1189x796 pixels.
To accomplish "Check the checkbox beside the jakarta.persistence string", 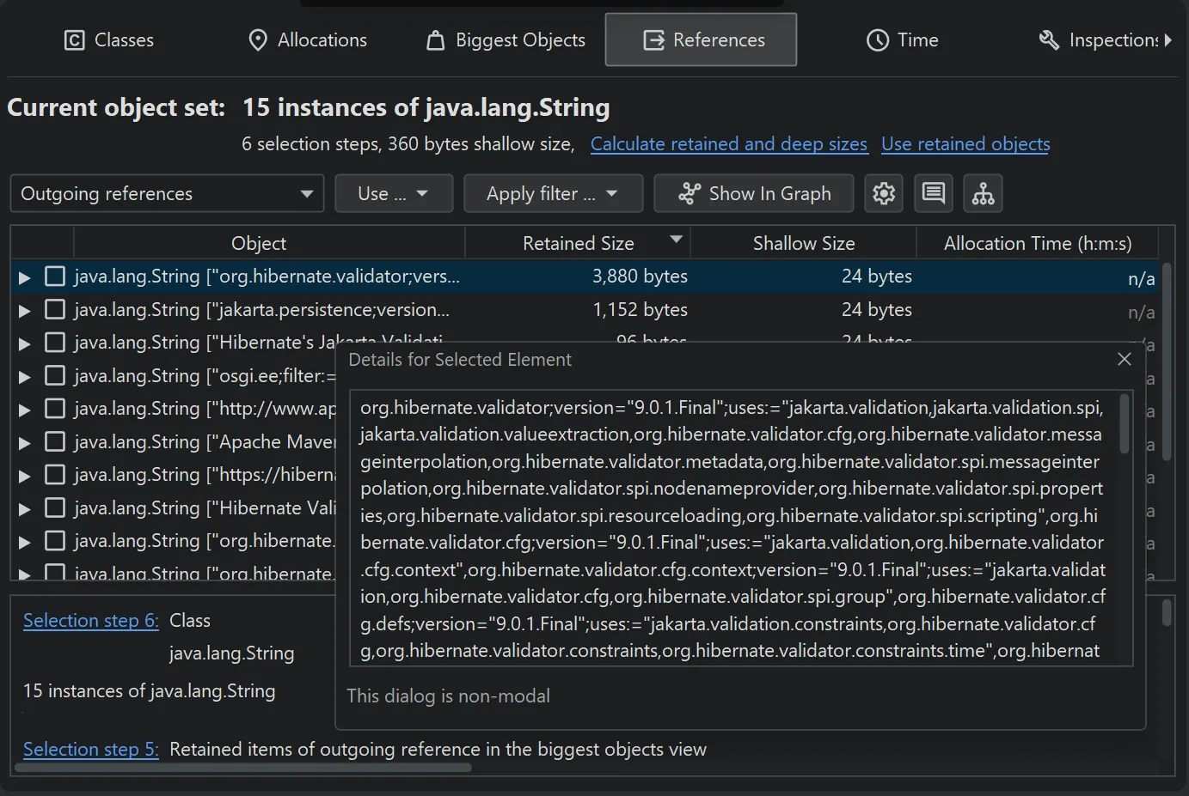I will coord(54,309).
